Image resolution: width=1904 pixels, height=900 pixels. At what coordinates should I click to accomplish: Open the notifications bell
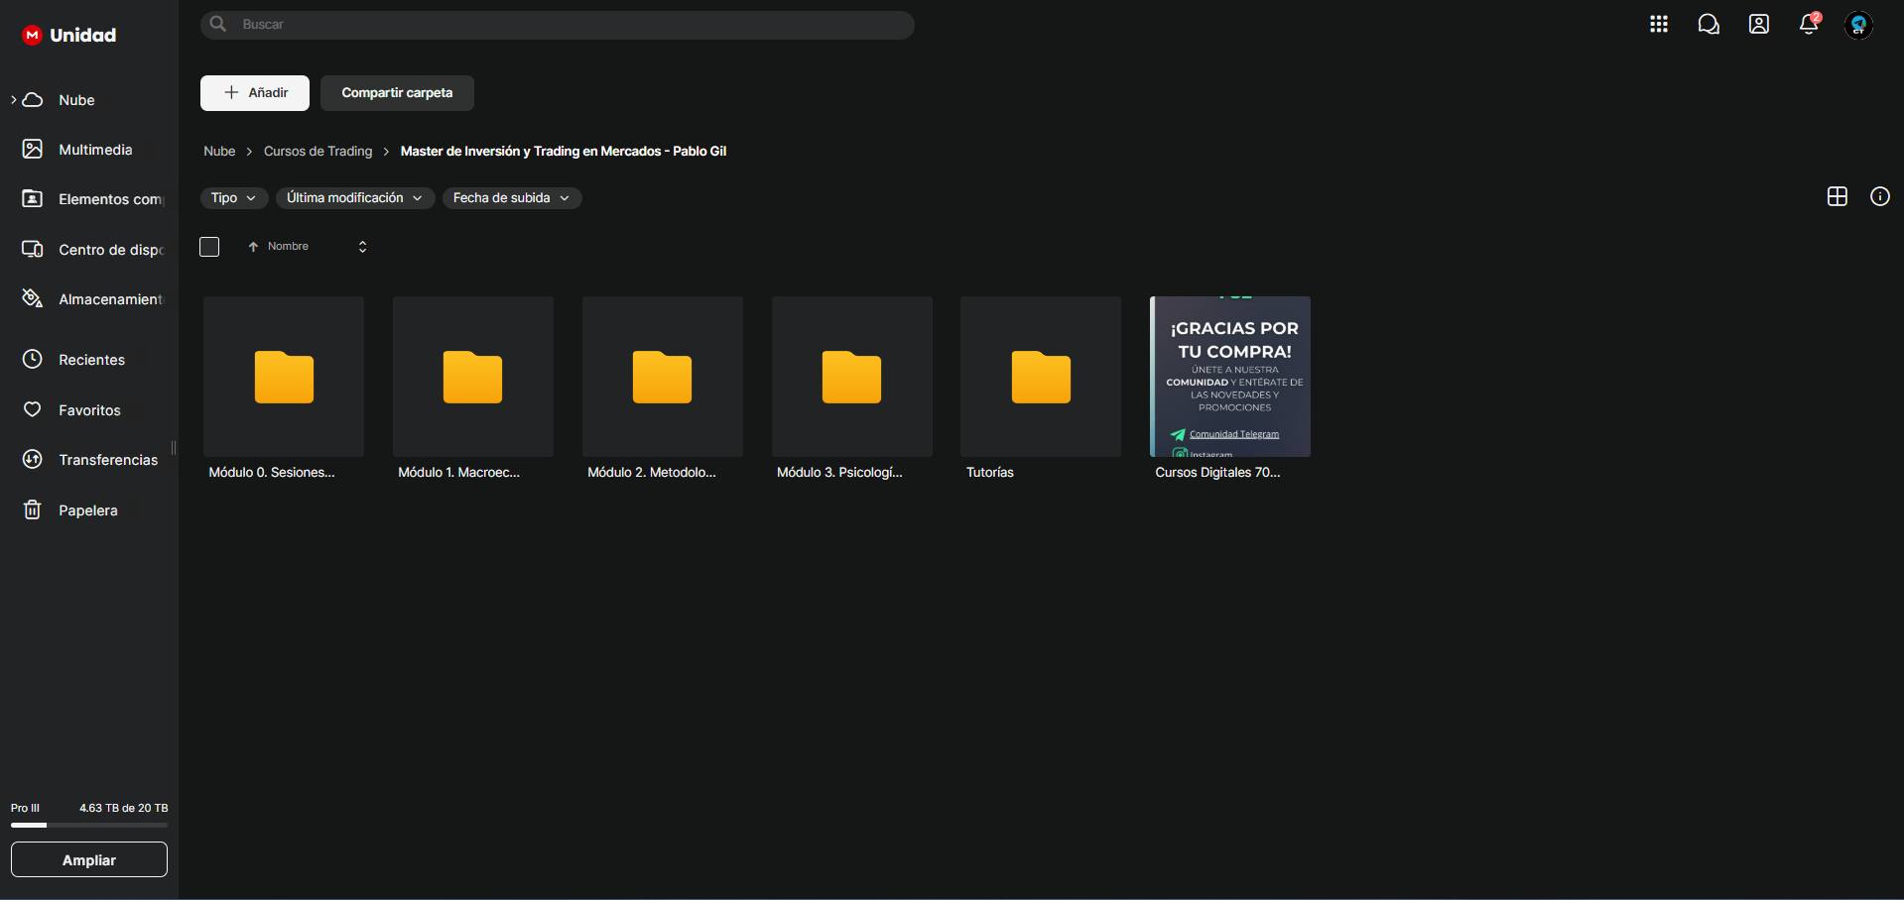pyautogui.click(x=1809, y=24)
